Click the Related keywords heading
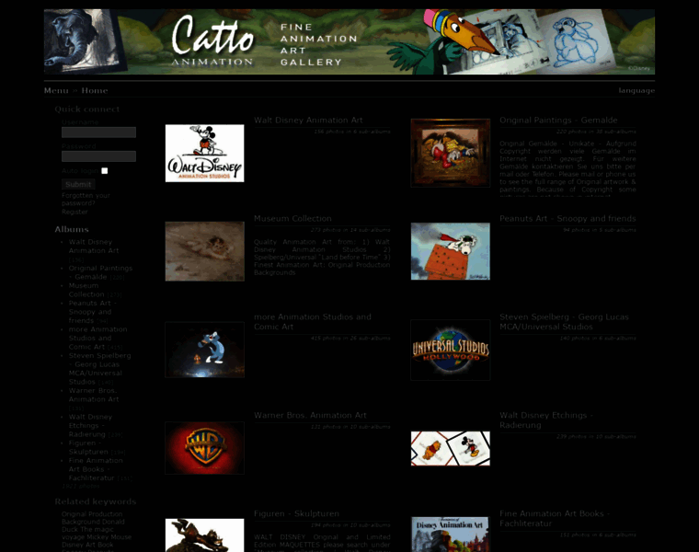699x552 pixels. (x=96, y=501)
